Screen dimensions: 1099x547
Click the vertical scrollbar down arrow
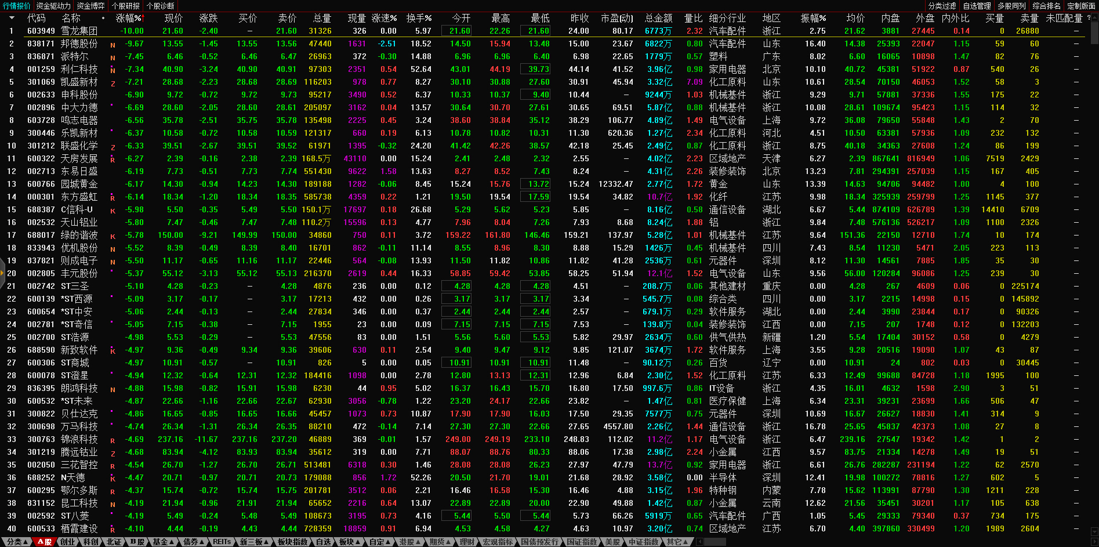1094,531
